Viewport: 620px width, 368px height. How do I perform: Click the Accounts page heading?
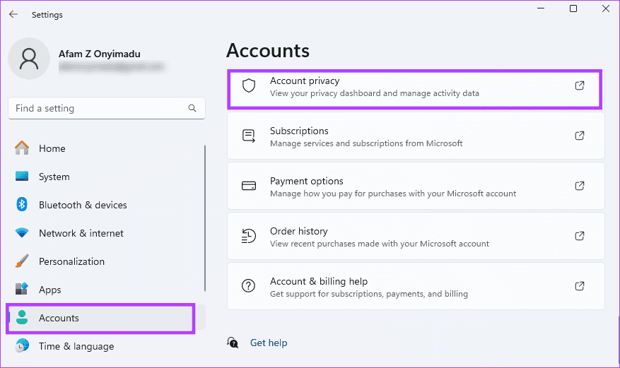(x=268, y=51)
